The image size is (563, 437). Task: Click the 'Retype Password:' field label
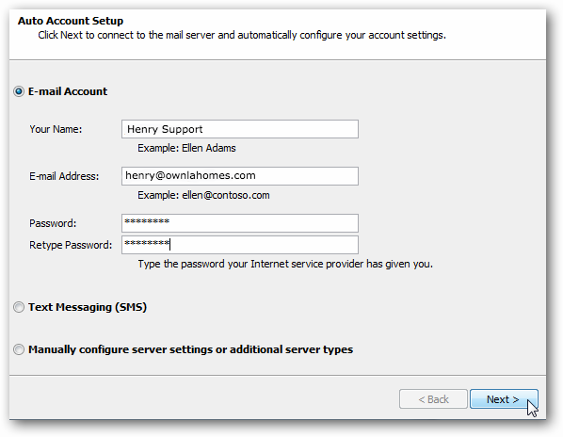[x=71, y=245]
